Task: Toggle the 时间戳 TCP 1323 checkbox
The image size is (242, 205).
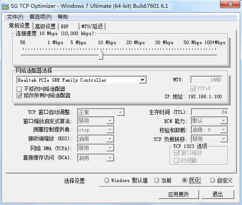Action: (177, 160)
